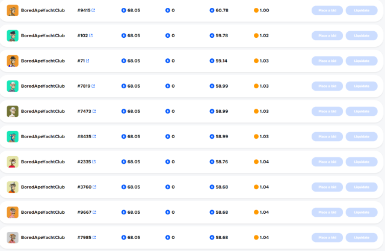Open the external link icon for #7473
The height and width of the screenshot is (251, 385).
tap(93, 111)
